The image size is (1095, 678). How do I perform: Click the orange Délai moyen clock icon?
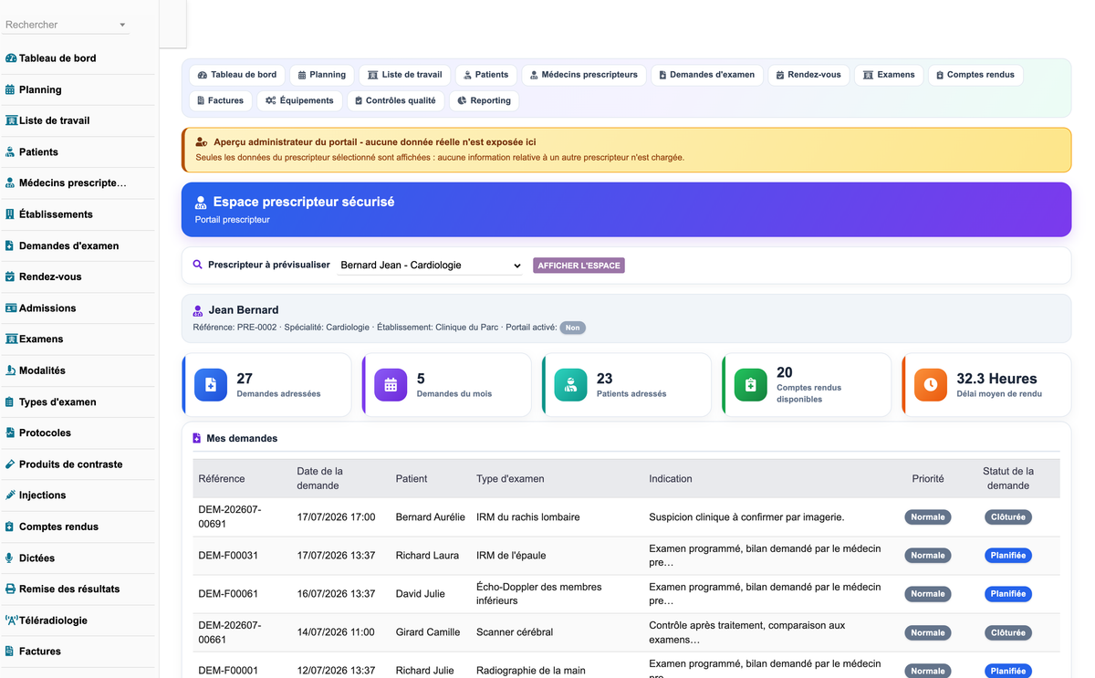coord(930,385)
